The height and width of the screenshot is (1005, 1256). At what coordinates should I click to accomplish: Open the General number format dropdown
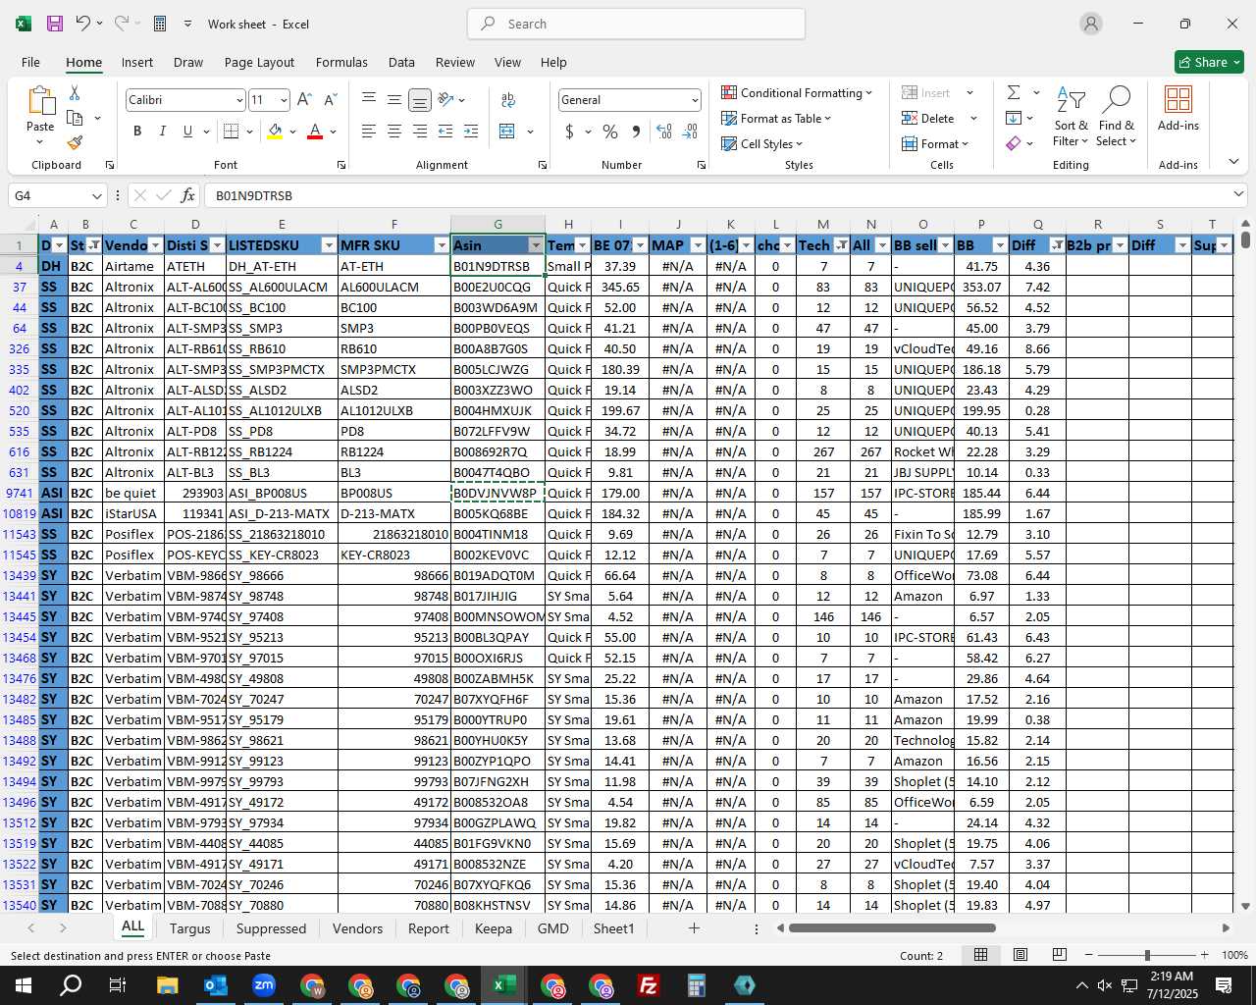point(695,100)
